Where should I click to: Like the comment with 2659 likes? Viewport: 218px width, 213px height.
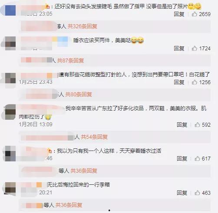194,14
